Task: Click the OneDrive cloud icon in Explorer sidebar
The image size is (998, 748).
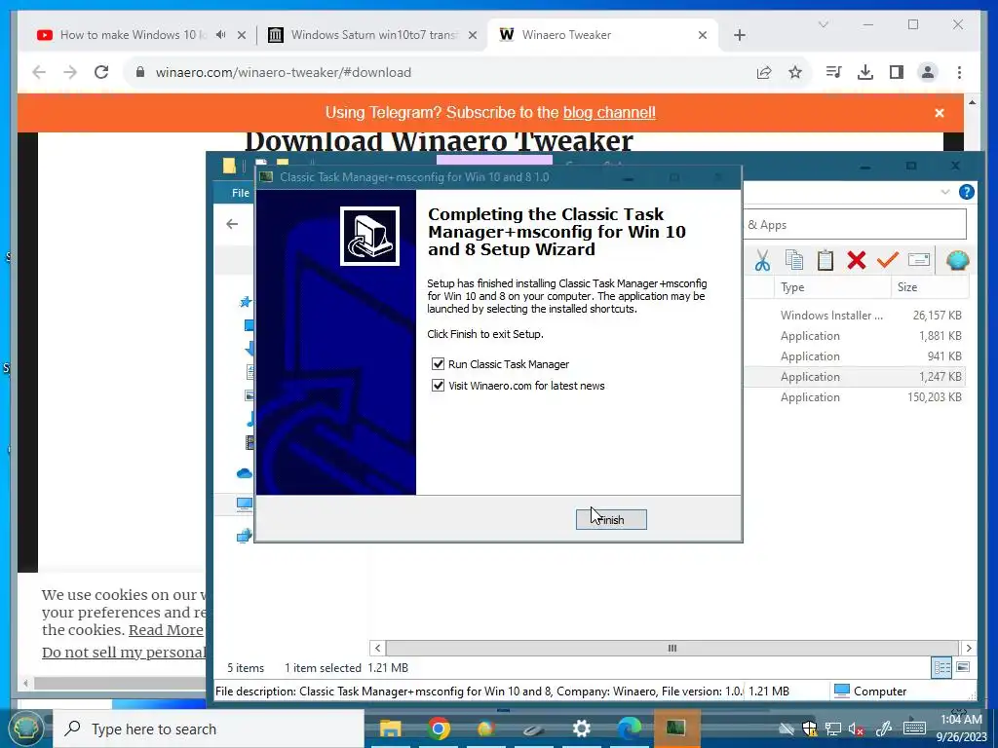Action: click(x=245, y=473)
